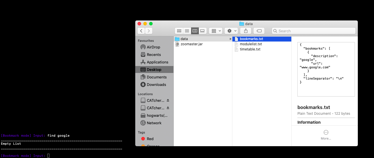Image resolution: width=374 pixels, height=158 pixels.
Task: Click the Favourites section header
Action: pyautogui.click(x=146, y=41)
